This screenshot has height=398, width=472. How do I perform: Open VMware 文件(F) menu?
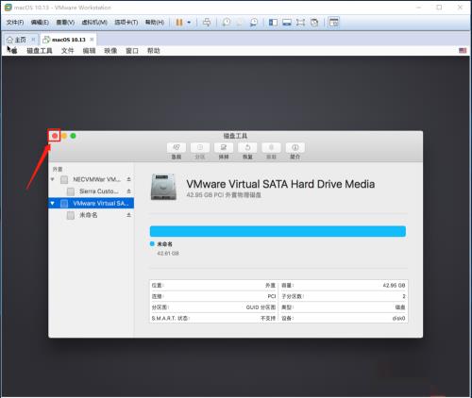click(15, 23)
